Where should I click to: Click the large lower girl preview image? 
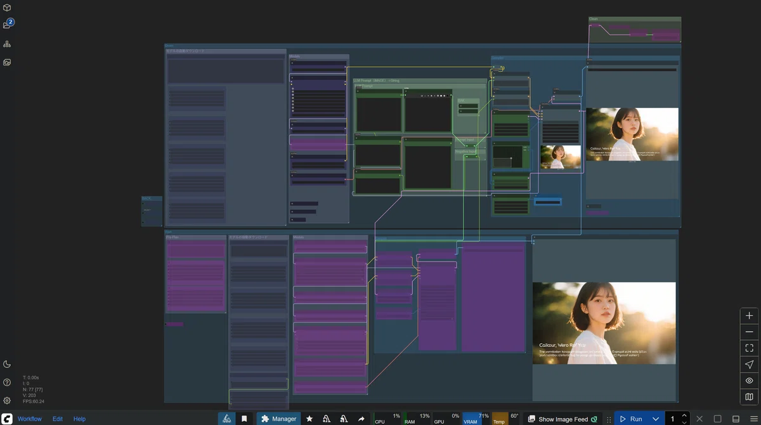[604, 323]
